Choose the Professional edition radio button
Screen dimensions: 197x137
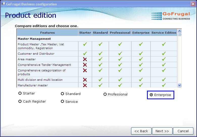105,94
